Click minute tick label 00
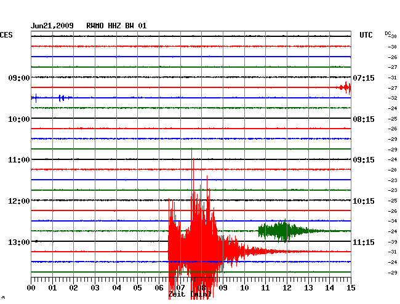 pos(31,288)
